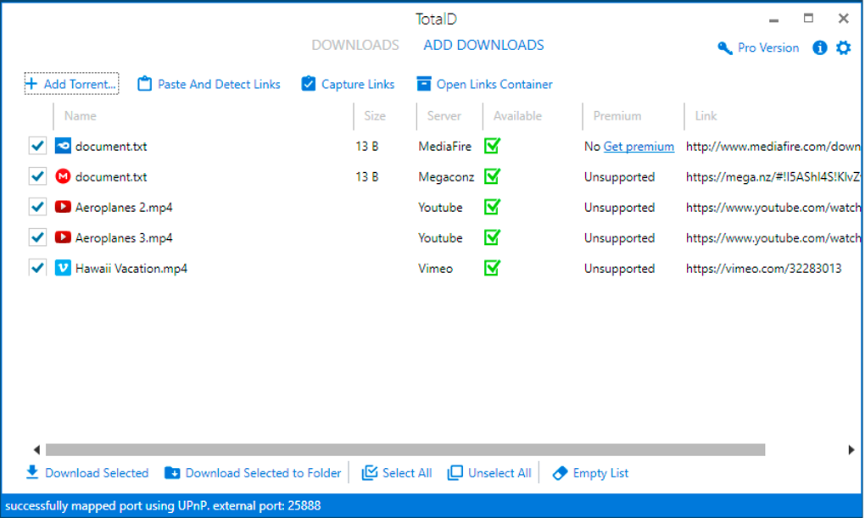The height and width of the screenshot is (518, 865).
Task: Sort by the Available column header
Action: (x=517, y=116)
